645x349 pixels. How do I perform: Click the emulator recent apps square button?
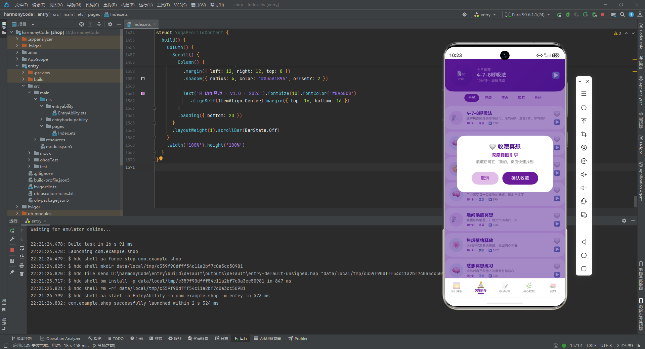pos(584,269)
